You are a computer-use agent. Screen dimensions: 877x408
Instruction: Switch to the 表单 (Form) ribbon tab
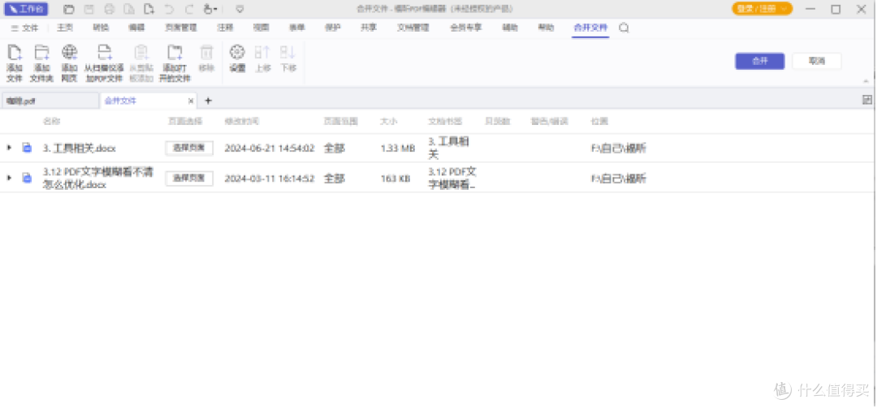point(297,28)
